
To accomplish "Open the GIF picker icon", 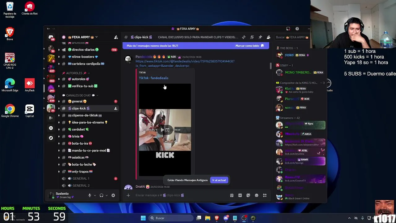I will (240, 195).
